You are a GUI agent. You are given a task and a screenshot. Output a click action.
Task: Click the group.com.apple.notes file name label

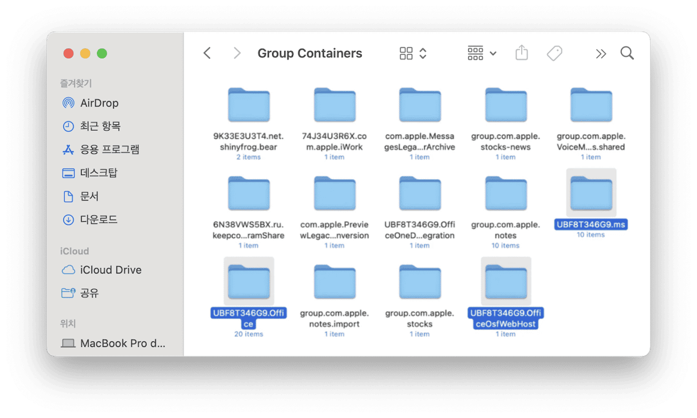click(506, 230)
